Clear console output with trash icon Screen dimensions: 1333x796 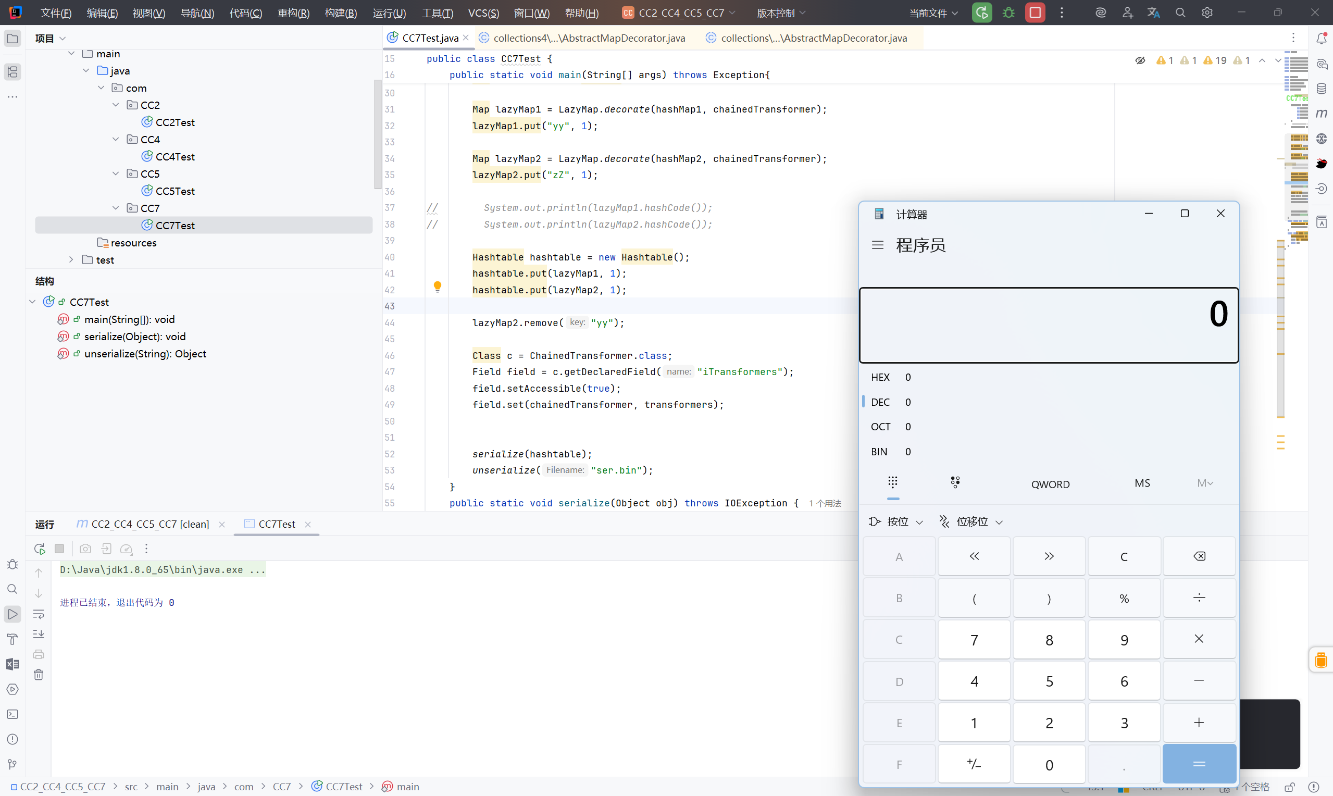click(x=39, y=674)
